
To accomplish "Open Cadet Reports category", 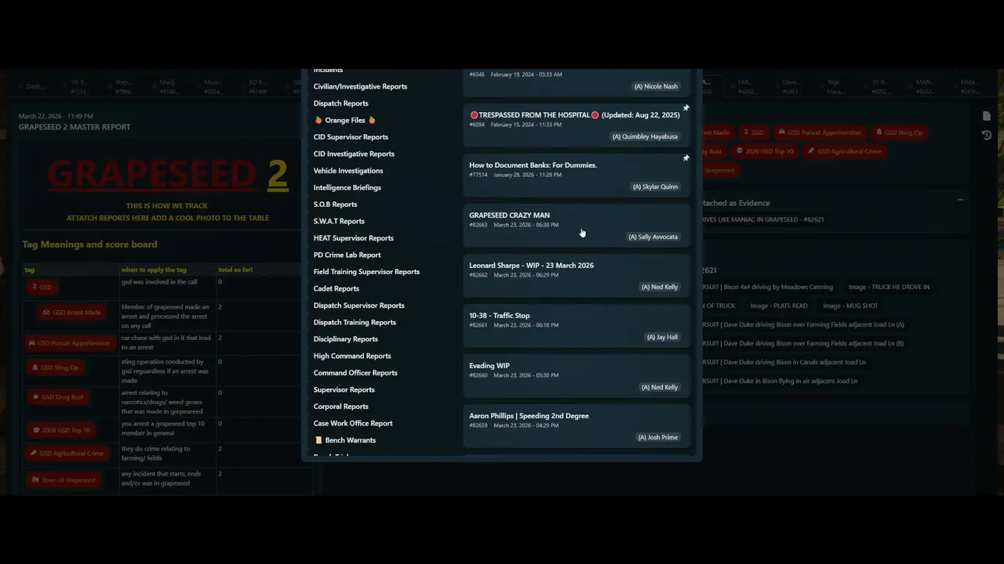I will 336,288.
